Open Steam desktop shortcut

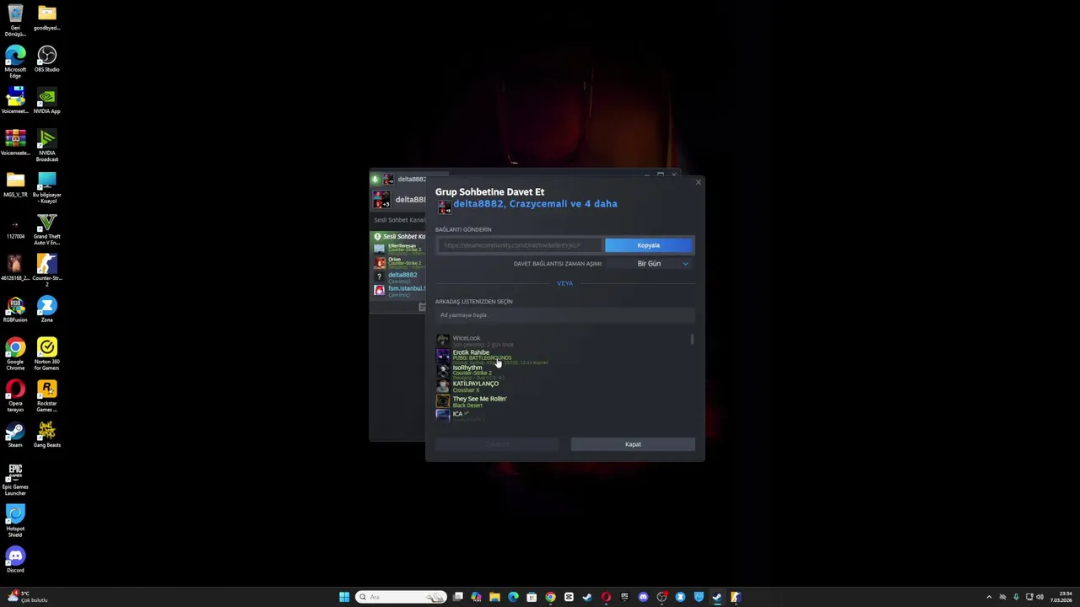[x=15, y=433]
